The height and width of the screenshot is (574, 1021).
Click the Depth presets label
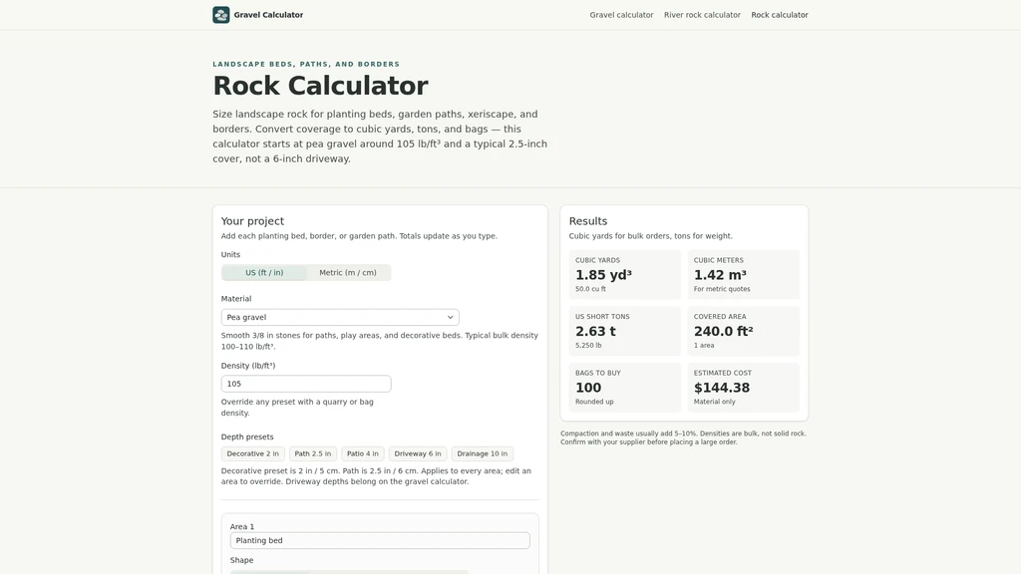coord(247,436)
